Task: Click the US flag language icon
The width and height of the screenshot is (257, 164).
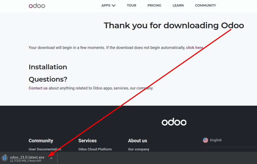Action: pos(205,140)
